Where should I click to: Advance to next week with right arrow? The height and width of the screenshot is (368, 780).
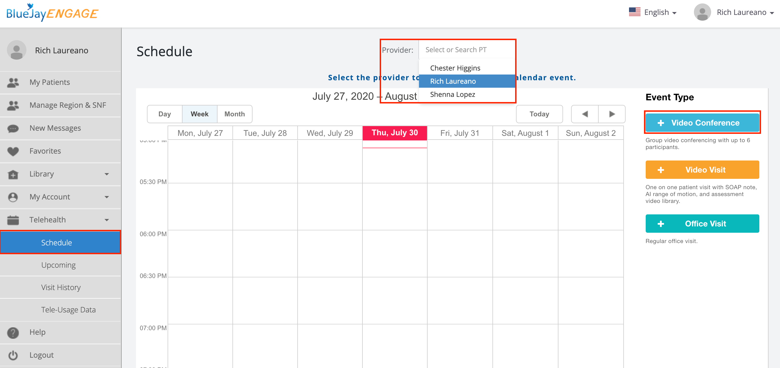click(x=612, y=114)
